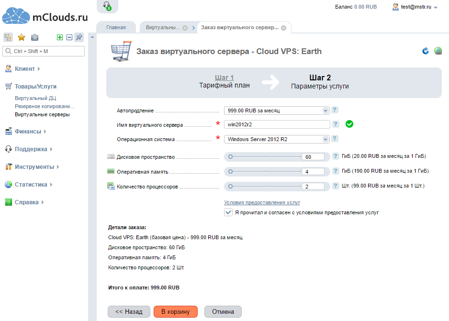Open help for Операционная система field
Image resolution: width=449 pixels, height=321 pixels.
point(335,139)
